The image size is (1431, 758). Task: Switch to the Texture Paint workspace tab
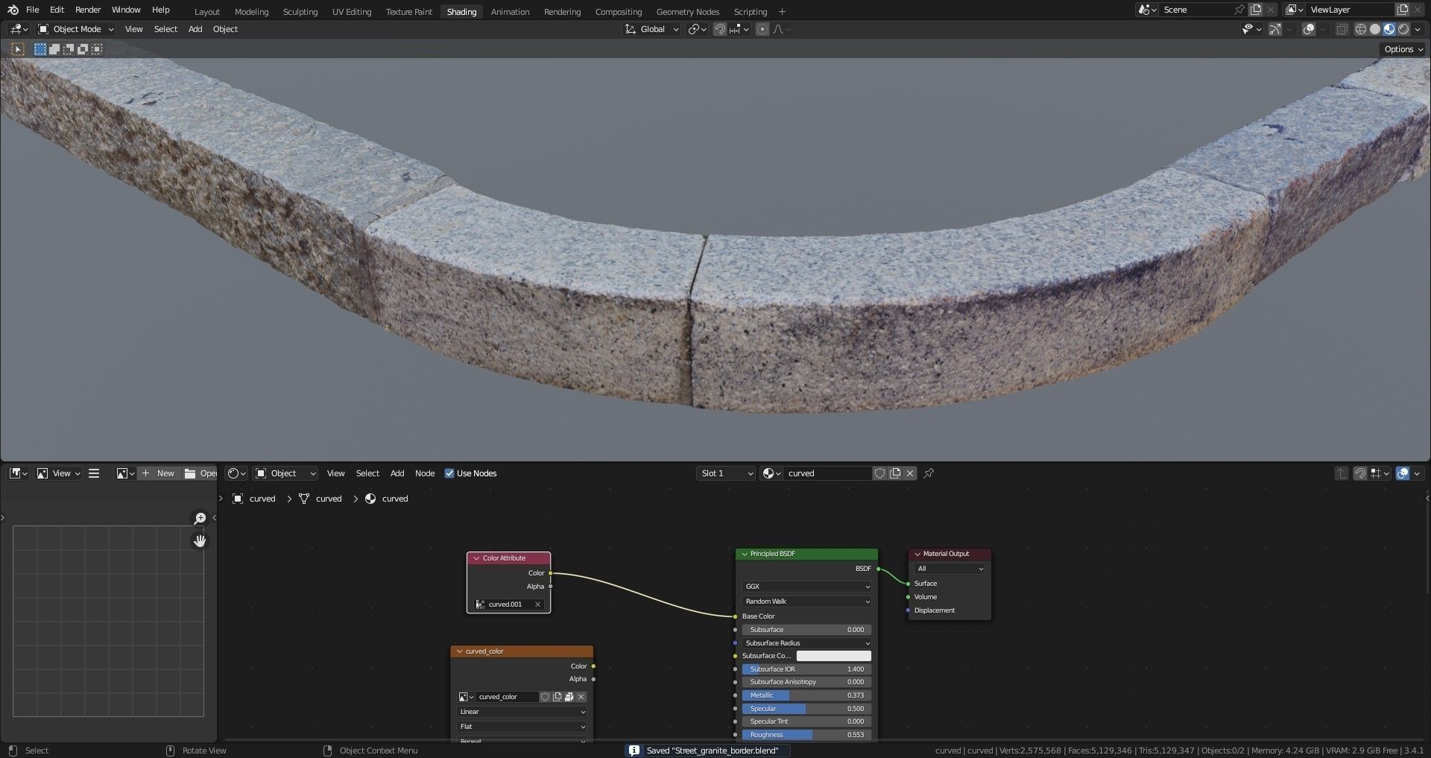[x=409, y=12]
